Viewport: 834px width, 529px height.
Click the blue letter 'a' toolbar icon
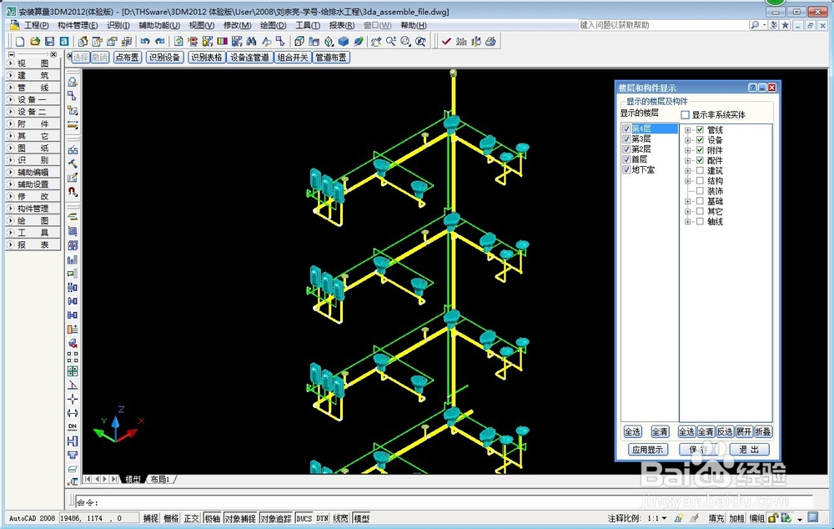[x=64, y=42]
